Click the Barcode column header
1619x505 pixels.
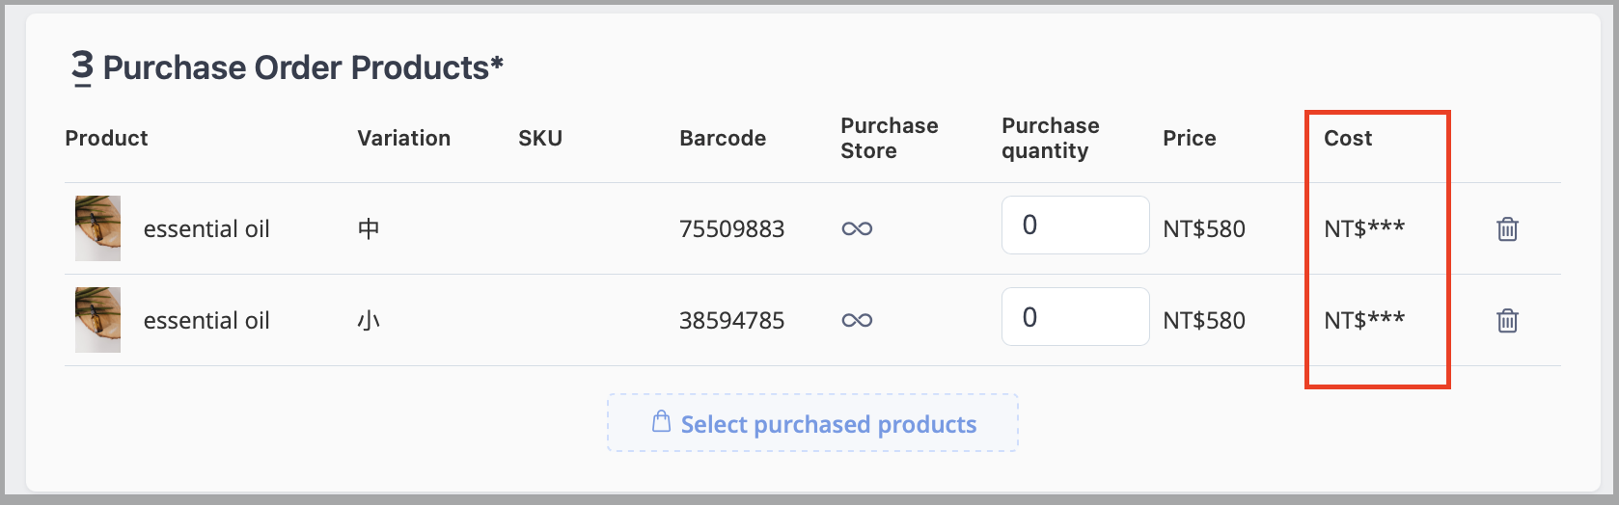pyautogui.click(x=723, y=138)
